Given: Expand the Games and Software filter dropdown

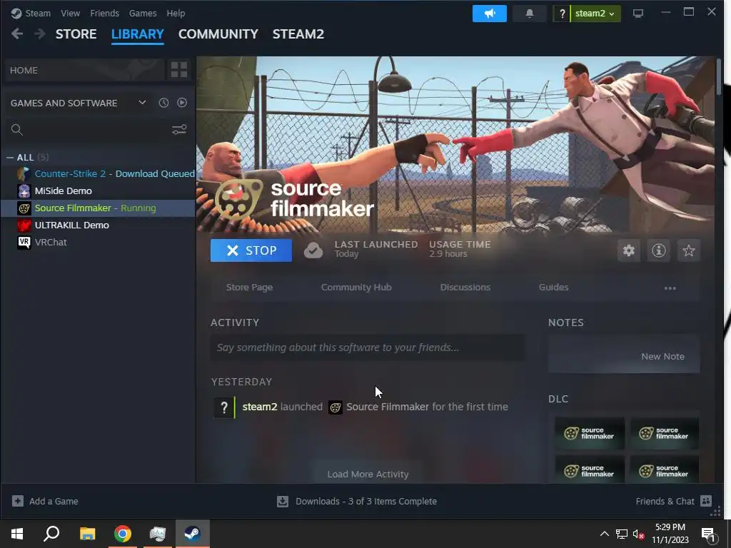Looking at the screenshot, I should click(142, 103).
